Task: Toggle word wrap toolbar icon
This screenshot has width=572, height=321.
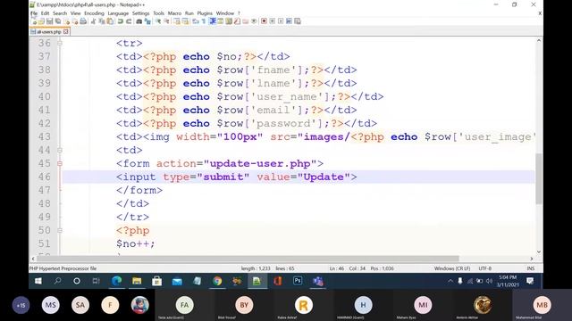Action: [x=196, y=21]
